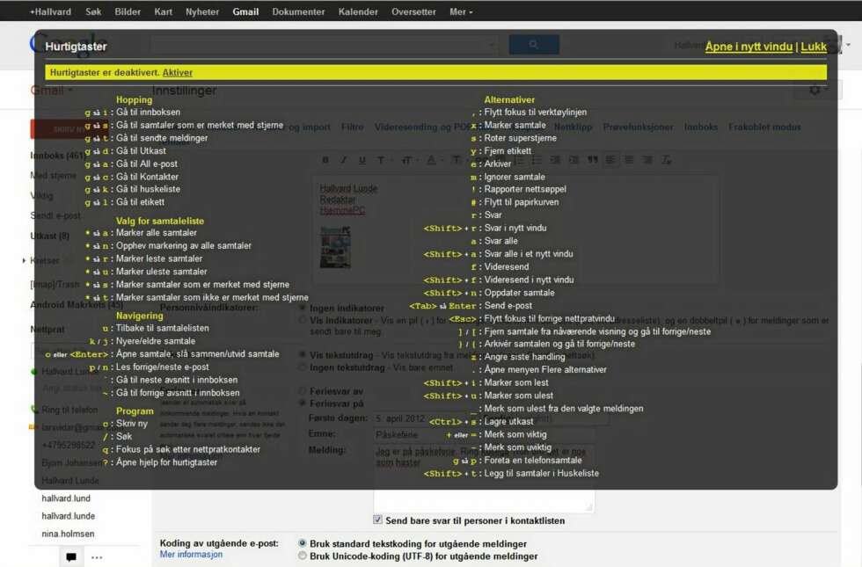
Task: Select the 'Vis tekstutdrag' radio button
Action: [x=302, y=355]
